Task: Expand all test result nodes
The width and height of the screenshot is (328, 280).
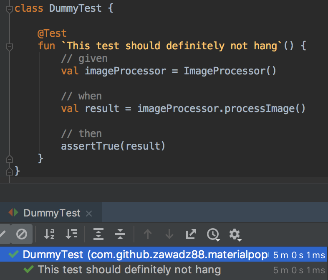Action: [98, 234]
